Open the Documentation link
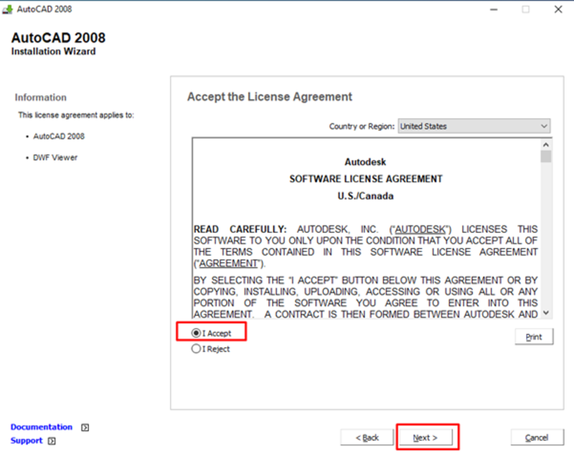The image size is (574, 456). 42,427
